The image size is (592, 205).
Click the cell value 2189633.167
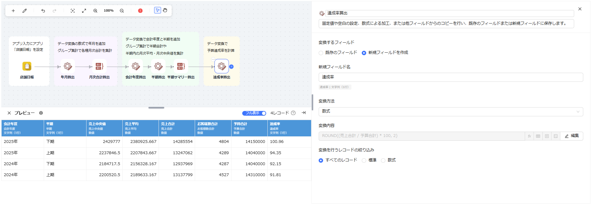(143, 175)
